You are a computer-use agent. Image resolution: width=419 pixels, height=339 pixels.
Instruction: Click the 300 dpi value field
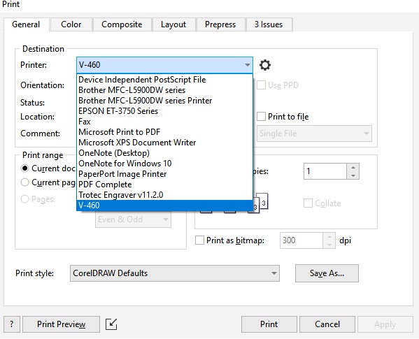[301, 240]
